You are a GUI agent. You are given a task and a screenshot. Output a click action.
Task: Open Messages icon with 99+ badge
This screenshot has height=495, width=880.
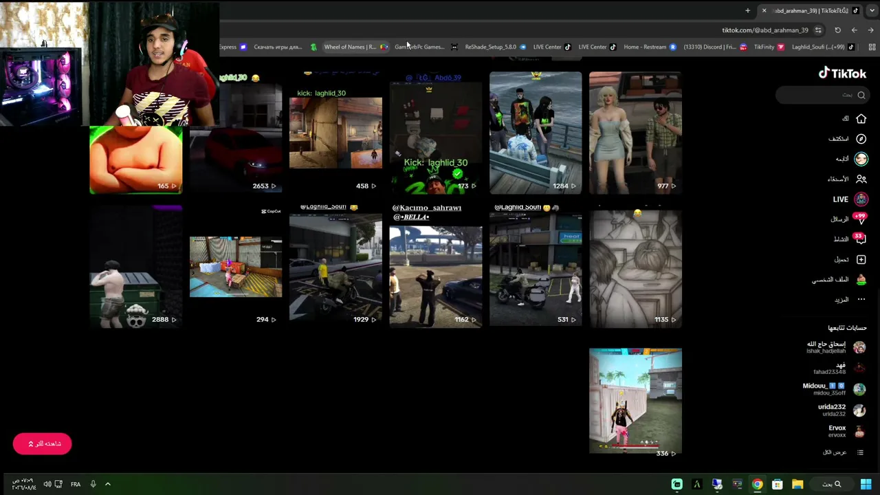(x=860, y=219)
